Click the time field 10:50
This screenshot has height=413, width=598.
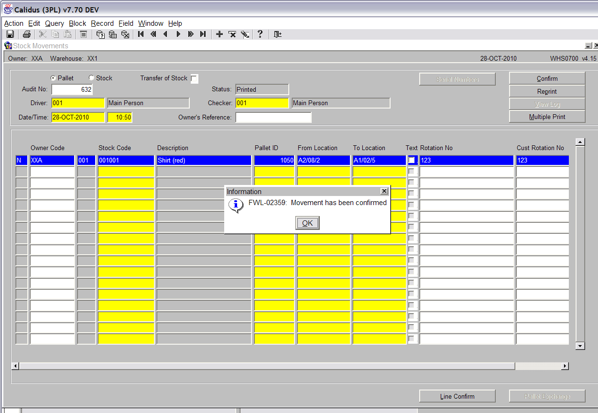click(x=120, y=117)
